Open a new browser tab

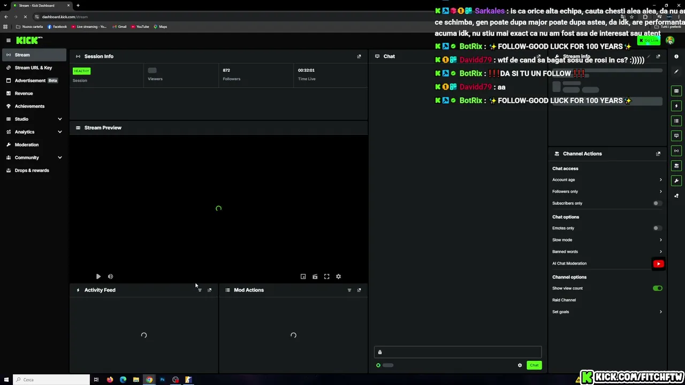point(78,5)
